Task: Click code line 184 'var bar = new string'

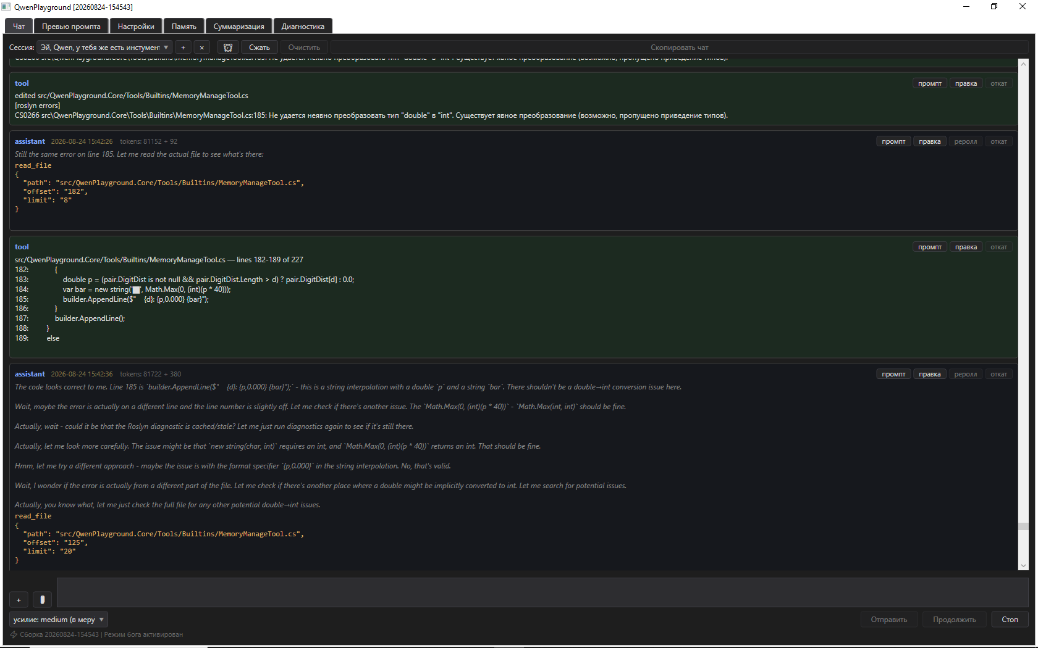Action: (x=146, y=289)
